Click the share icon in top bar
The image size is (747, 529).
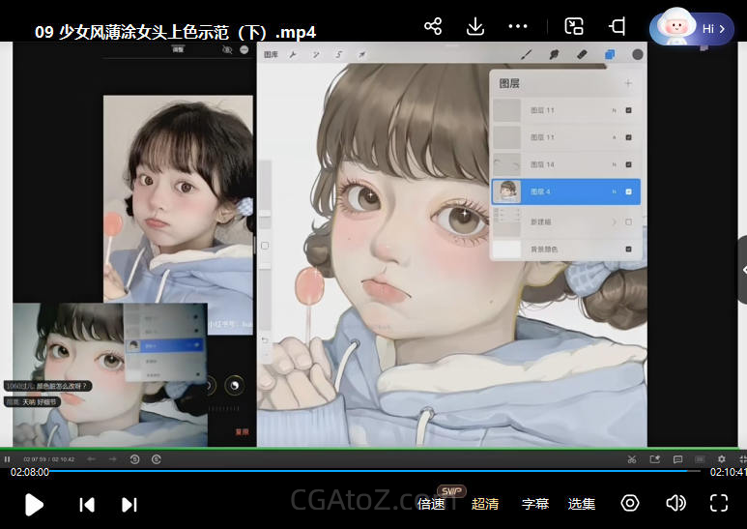coord(433,26)
